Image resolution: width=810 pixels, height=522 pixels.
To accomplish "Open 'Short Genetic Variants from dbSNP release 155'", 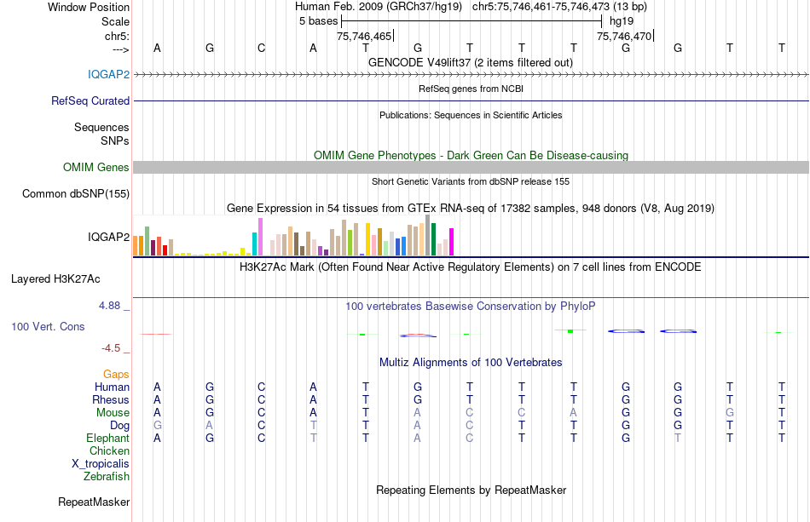I will (471, 181).
